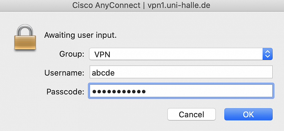Focus the Passcode input field
284x131 pixels.
(x=181, y=91)
